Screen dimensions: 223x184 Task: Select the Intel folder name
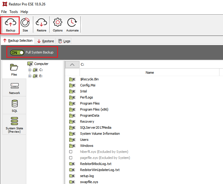click(83, 91)
